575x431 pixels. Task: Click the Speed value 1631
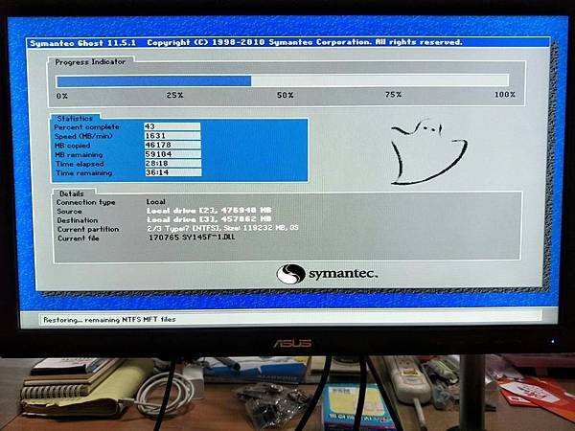coord(172,136)
